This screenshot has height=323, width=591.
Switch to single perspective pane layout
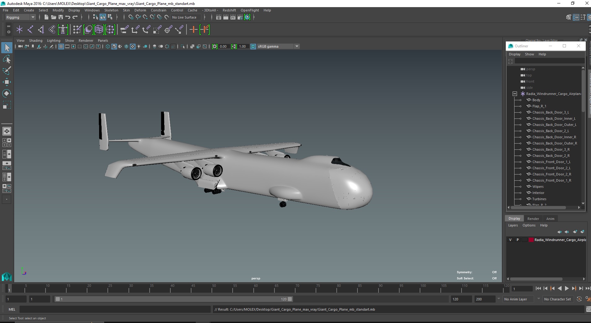[7, 131]
